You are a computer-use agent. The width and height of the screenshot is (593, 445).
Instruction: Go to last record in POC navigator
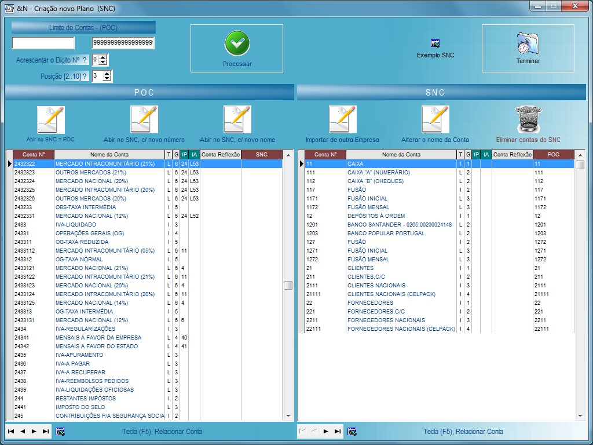[46, 431]
